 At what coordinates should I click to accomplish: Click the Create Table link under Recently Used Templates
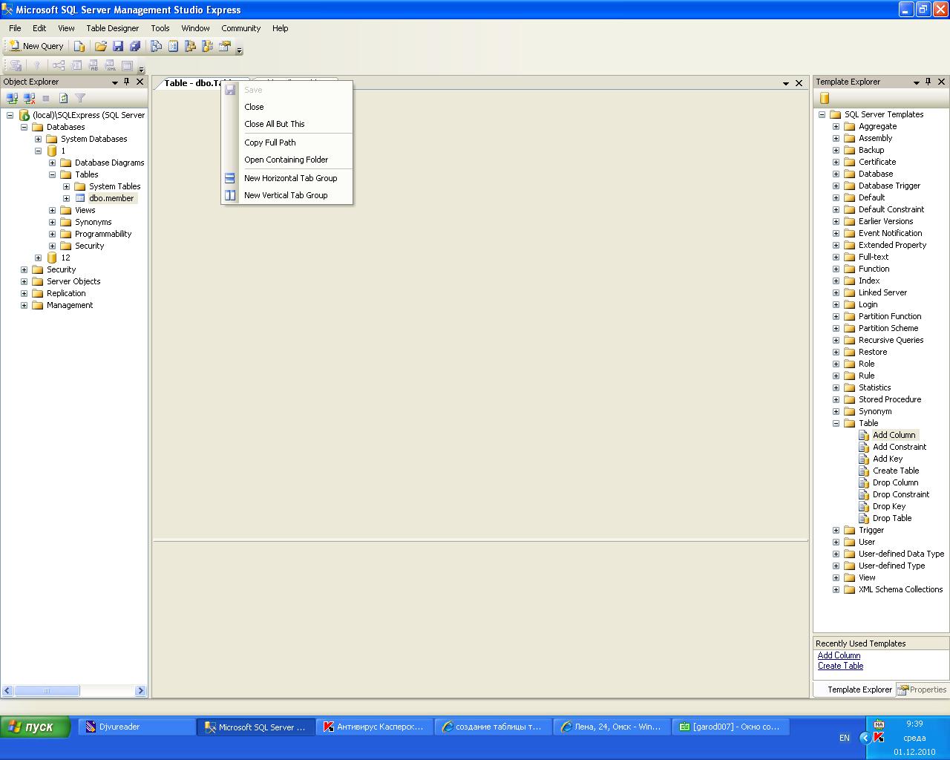tap(840, 666)
